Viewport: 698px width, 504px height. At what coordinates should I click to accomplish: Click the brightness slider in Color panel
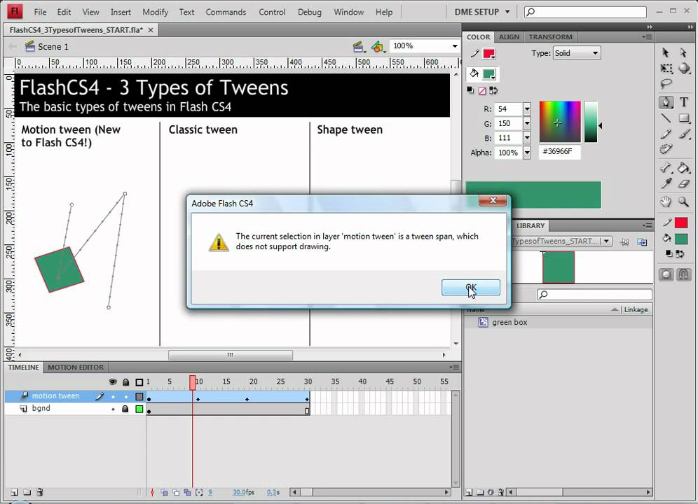[591, 122]
